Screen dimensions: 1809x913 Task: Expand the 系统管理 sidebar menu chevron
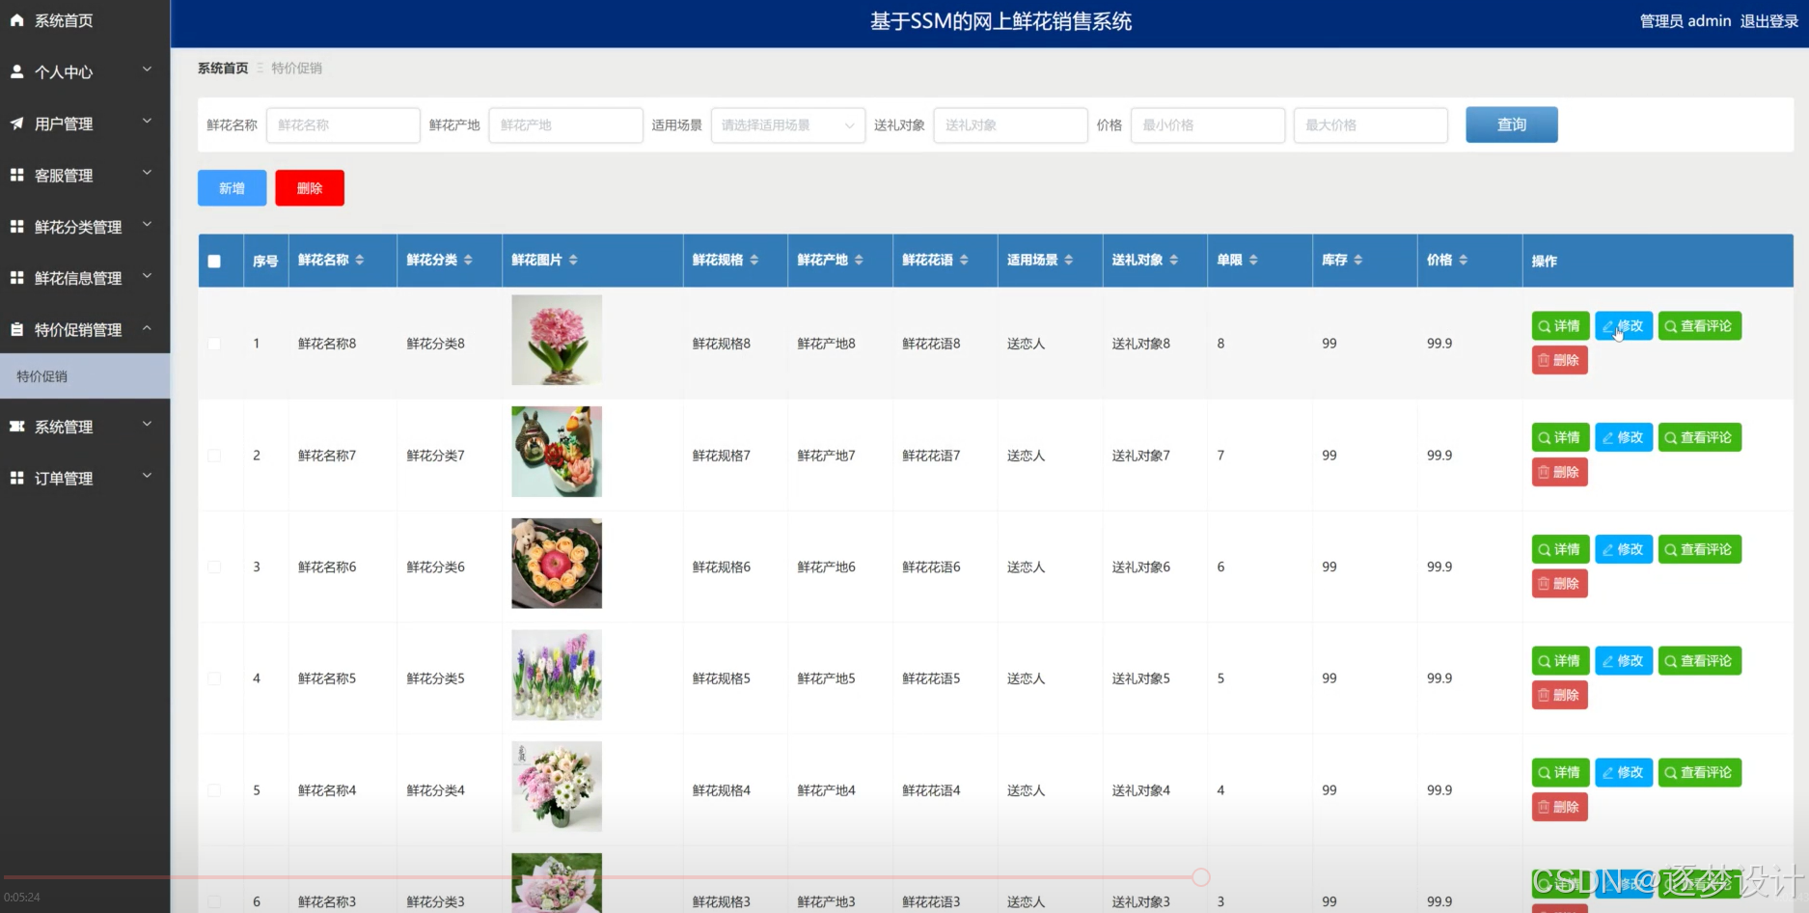coord(147,425)
